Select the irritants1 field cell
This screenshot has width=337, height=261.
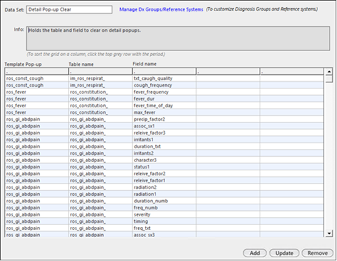click(x=164, y=140)
